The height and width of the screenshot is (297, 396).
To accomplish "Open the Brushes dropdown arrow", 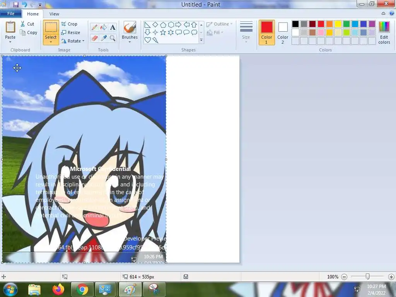I will [x=130, y=42].
